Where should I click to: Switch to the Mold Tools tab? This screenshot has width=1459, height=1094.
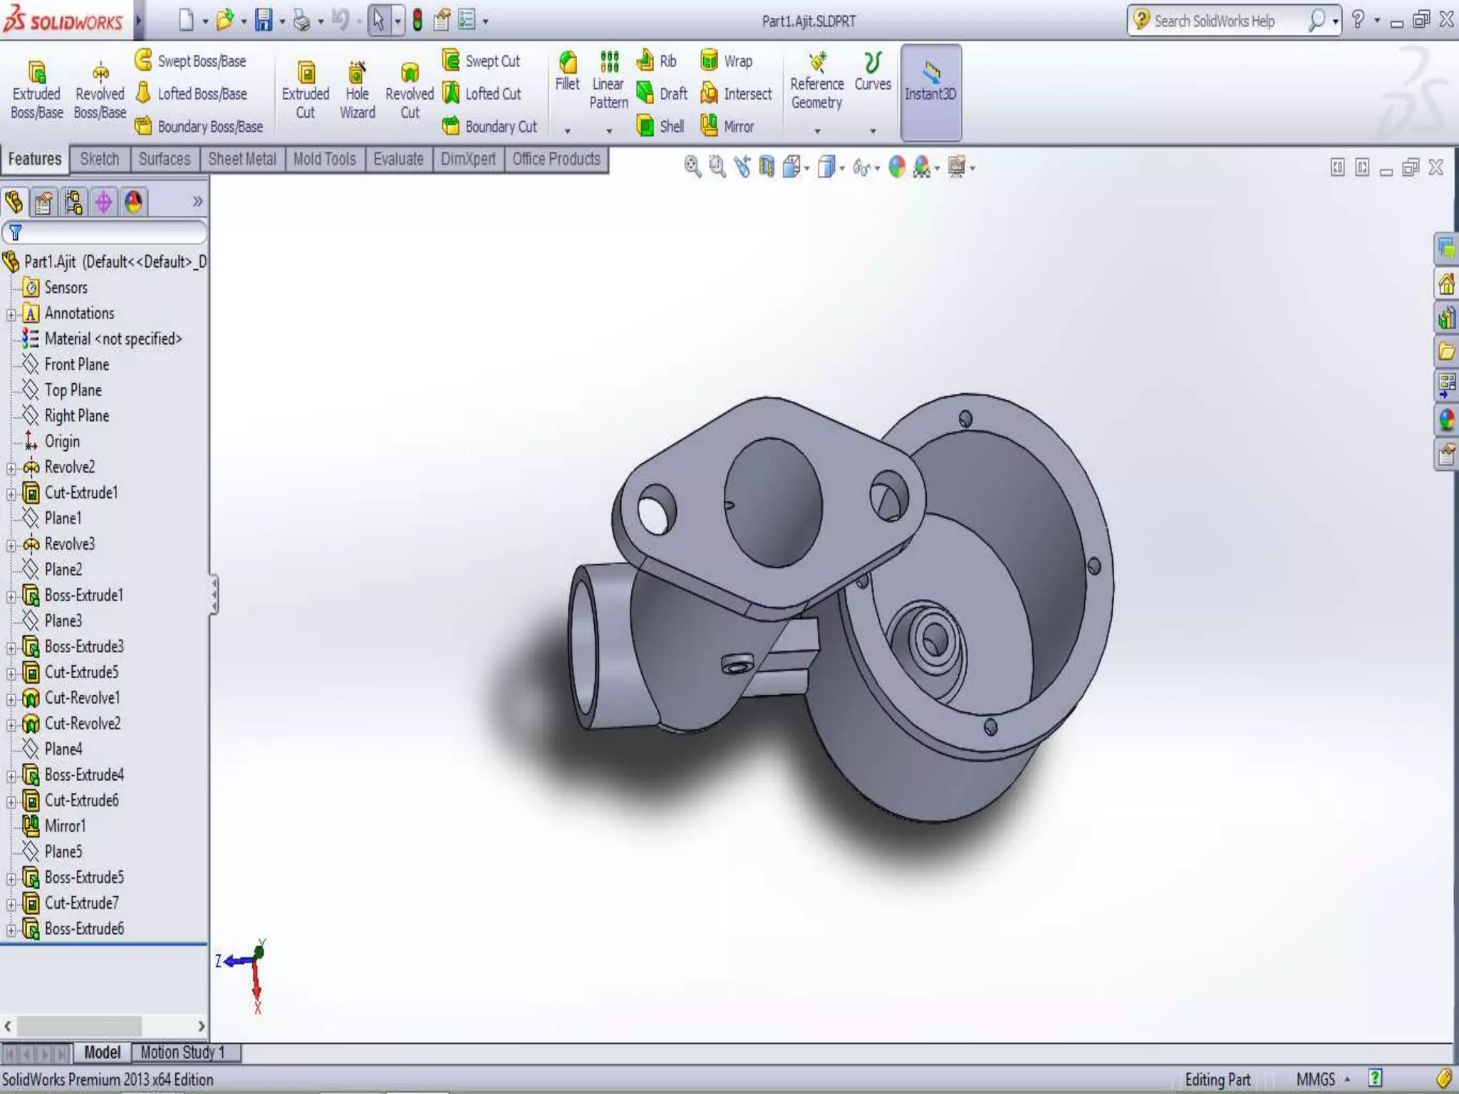click(325, 159)
